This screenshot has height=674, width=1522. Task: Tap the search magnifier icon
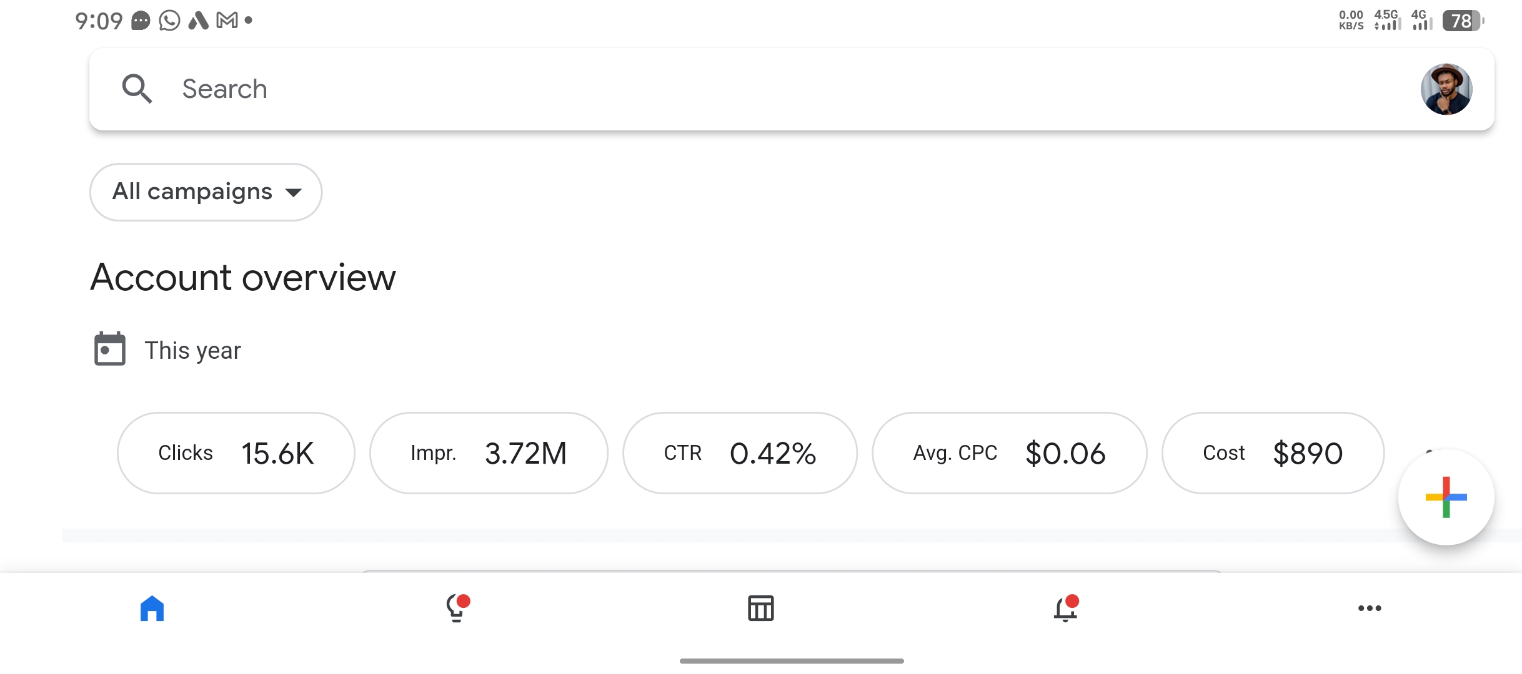pos(137,89)
